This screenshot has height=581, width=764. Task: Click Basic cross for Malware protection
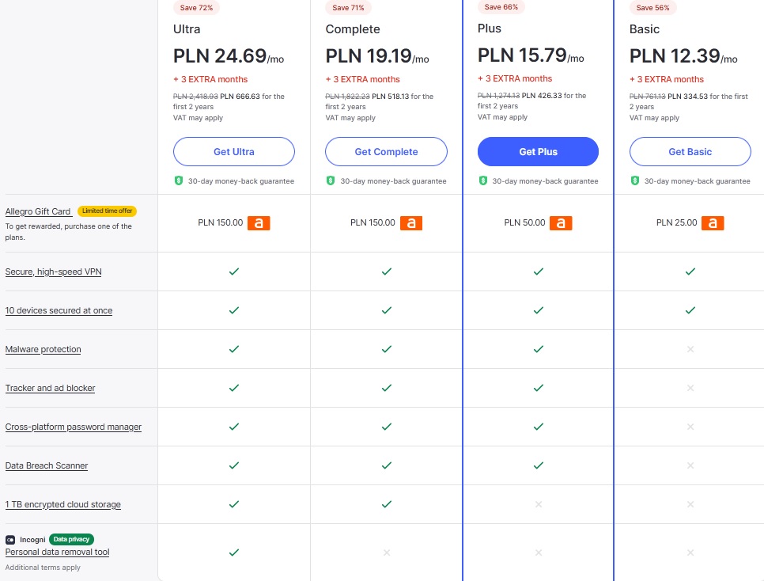[x=690, y=349]
